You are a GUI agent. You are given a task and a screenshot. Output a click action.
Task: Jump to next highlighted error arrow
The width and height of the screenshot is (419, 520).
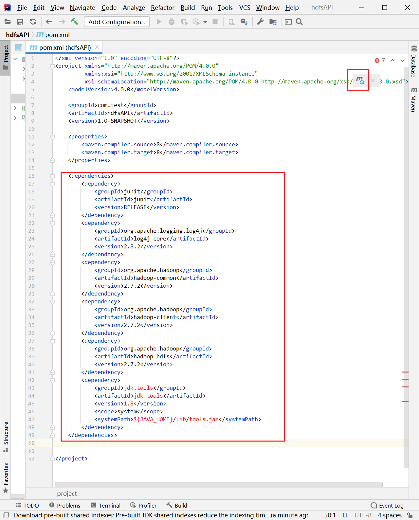(x=403, y=61)
